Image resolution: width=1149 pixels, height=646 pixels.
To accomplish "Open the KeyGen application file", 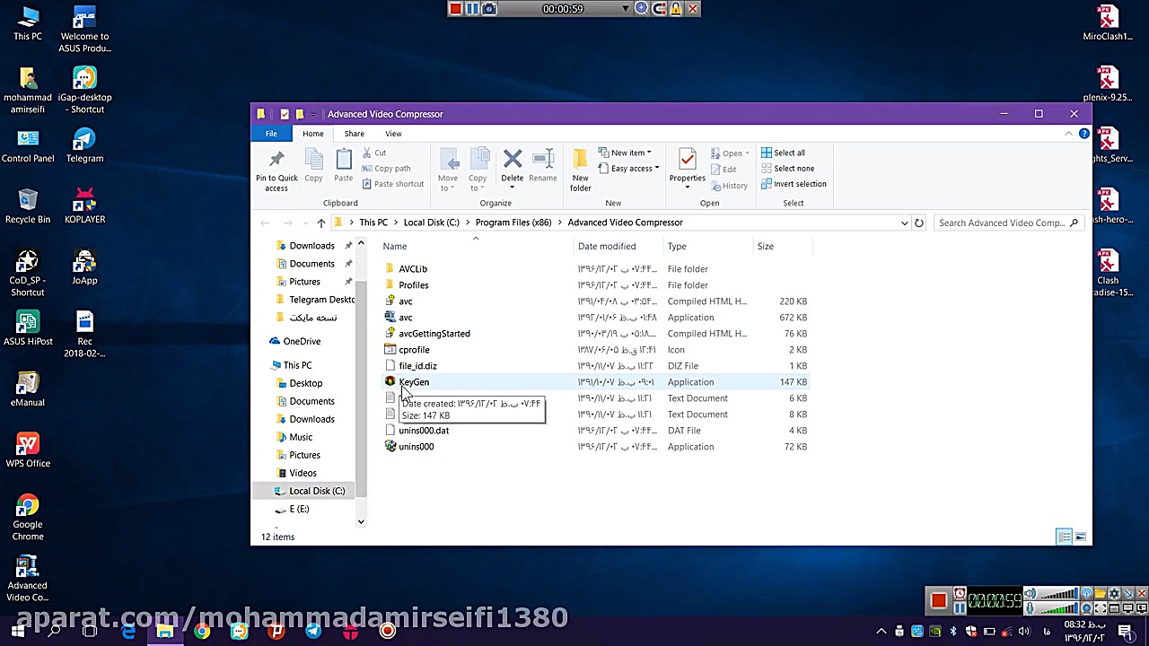I will [414, 382].
